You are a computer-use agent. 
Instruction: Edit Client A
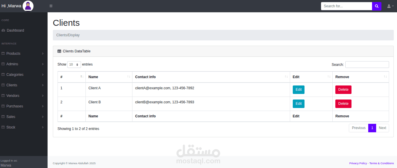[299, 90]
